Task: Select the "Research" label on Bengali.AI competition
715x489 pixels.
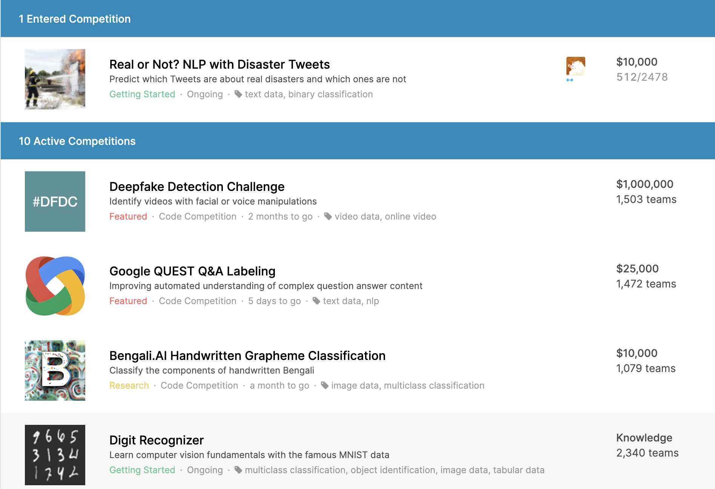Action: click(129, 386)
